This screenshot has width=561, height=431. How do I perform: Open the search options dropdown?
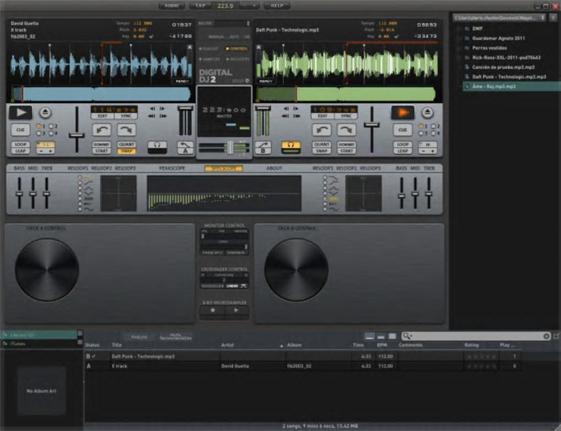pos(407,336)
